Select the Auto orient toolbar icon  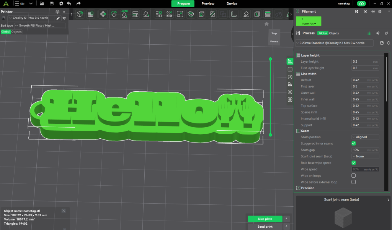point(124,14)
